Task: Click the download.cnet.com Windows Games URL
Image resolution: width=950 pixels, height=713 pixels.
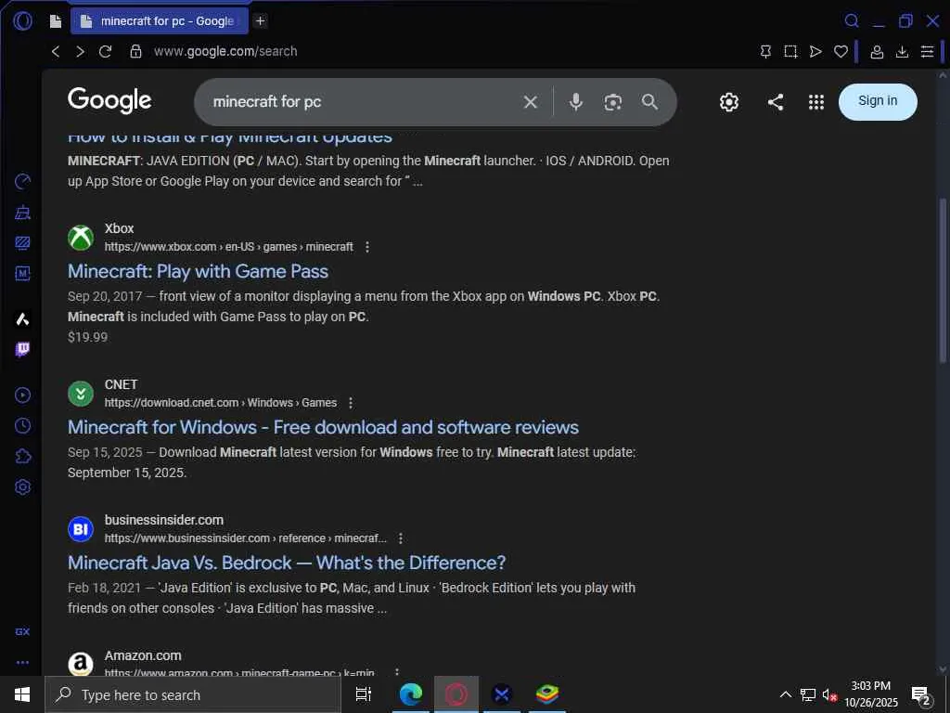Action: (221, 403)
